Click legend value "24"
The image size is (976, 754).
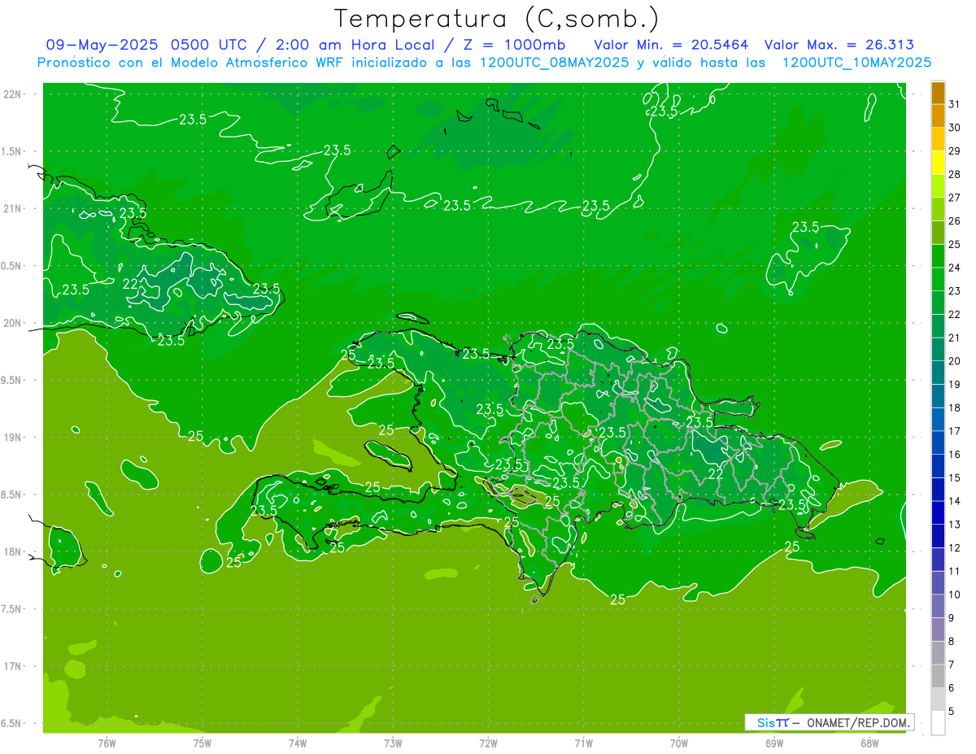click(955, 268)
